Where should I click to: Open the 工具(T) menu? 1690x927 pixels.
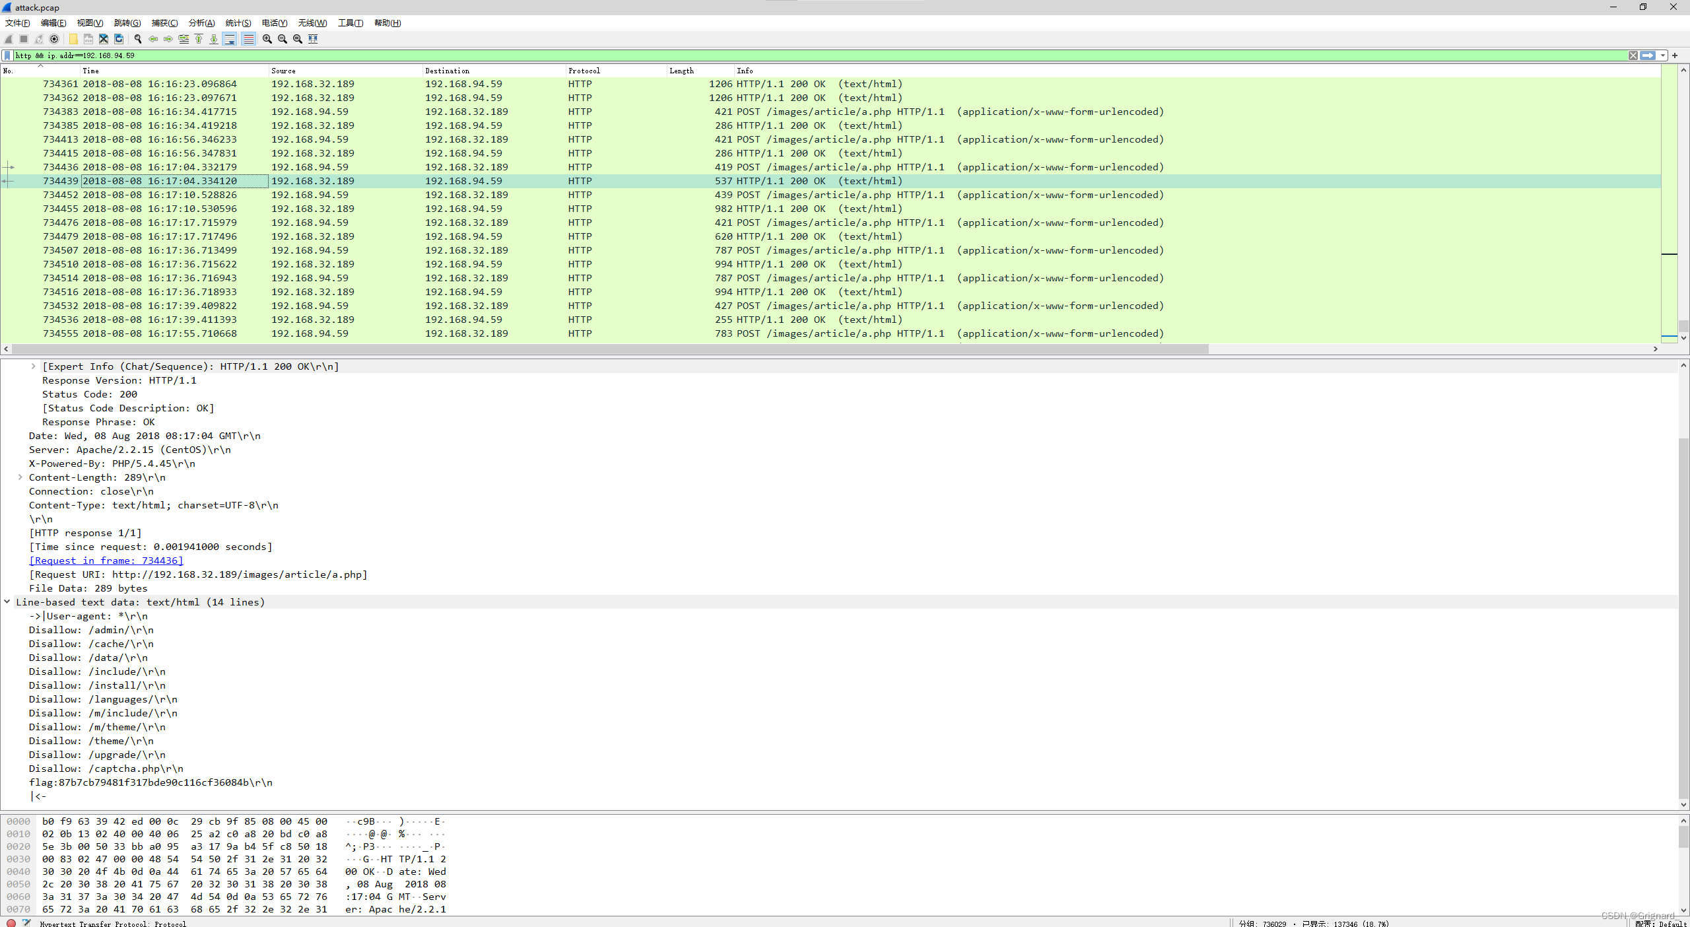point(351,23)
